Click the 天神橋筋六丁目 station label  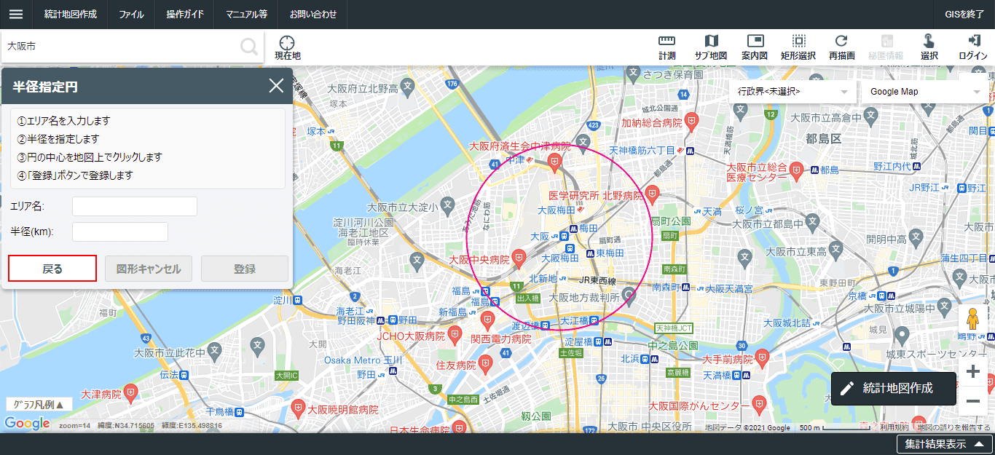(x=641, y=150)
